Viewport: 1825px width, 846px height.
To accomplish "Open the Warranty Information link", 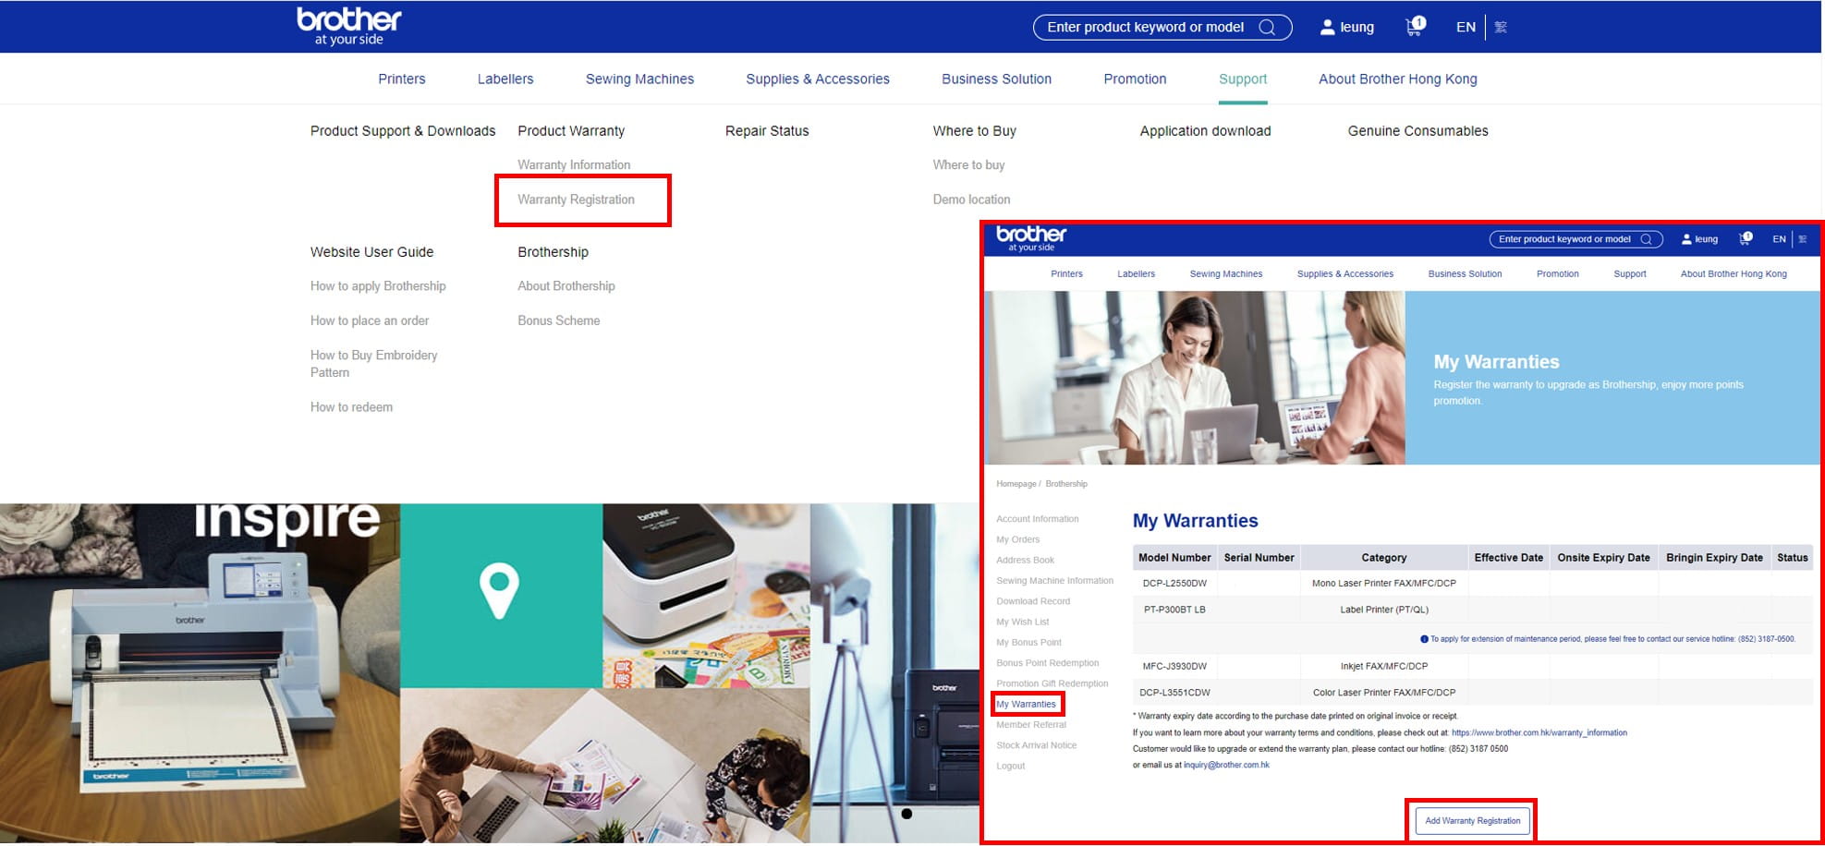I will coord(574,165).
